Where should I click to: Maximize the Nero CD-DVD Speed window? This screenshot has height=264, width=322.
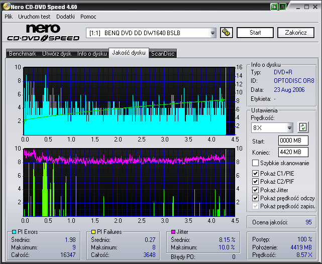pyautogui.click(x=306, y=7)
